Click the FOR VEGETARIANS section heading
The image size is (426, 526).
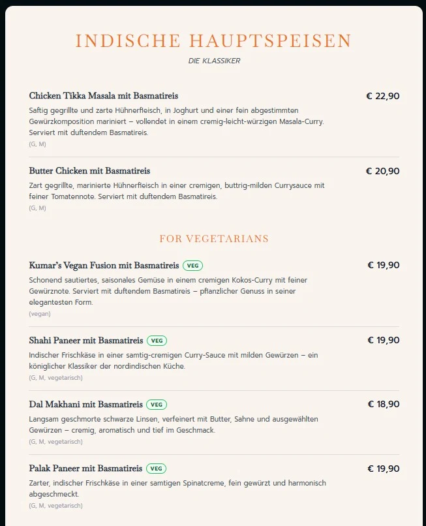(214, 238)
